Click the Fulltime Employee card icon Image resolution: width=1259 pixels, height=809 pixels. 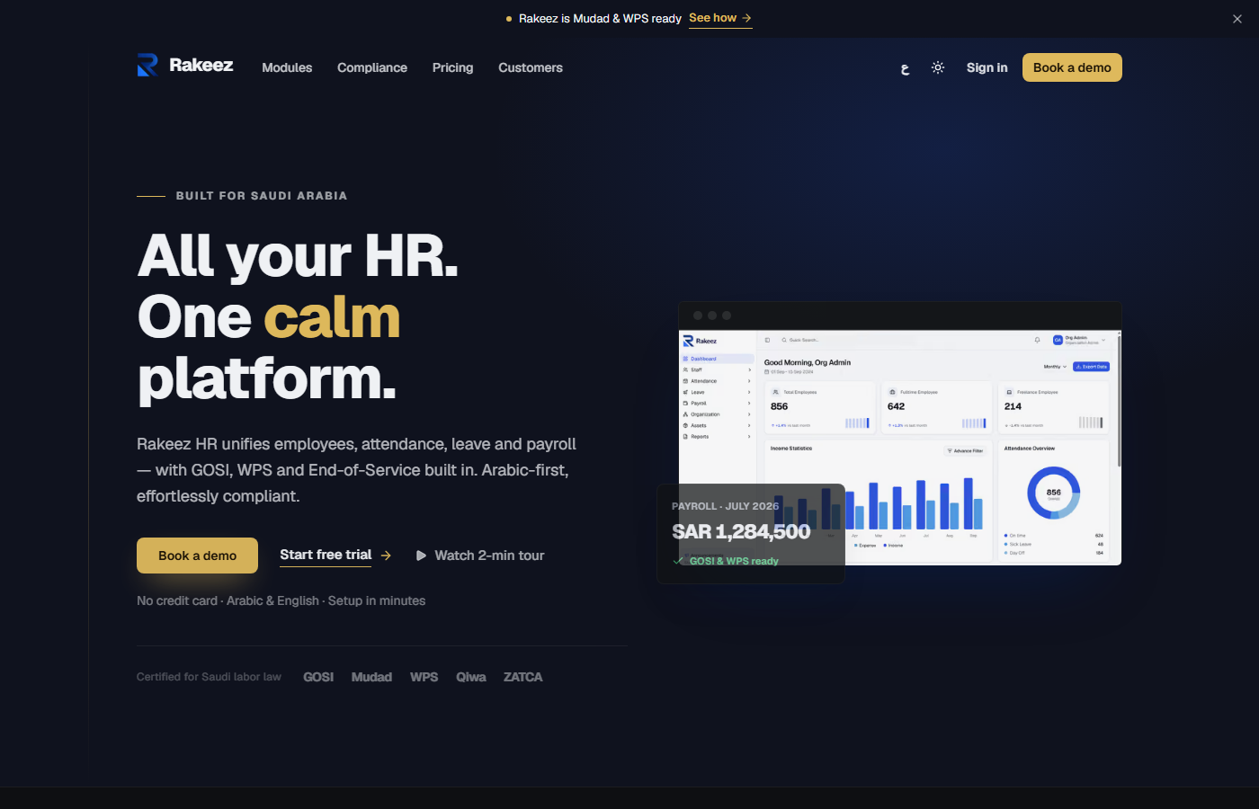(892, 392)
